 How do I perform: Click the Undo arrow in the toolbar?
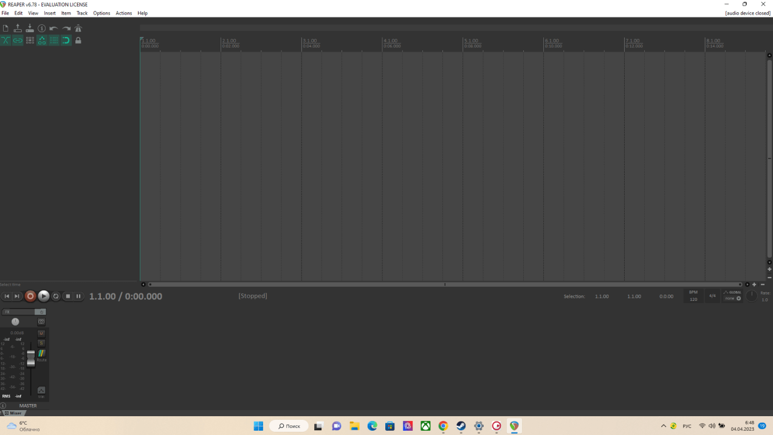pyautogui.click(x=54, y=29)
